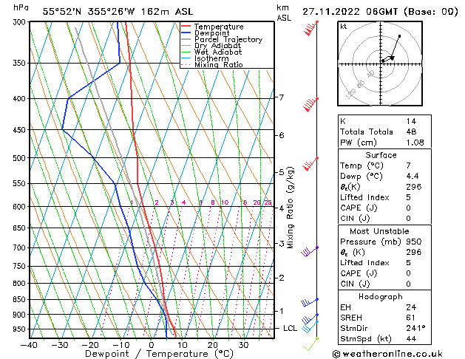Click the EH value 24

point(411,307)
